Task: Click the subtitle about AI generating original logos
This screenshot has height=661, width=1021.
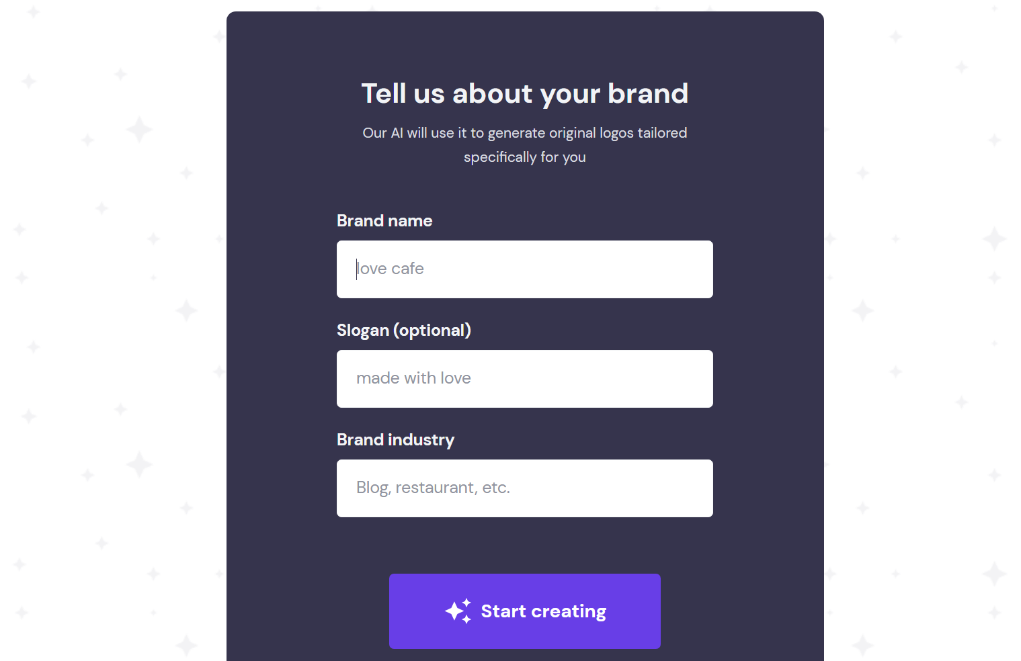Action: tap(524, 144)
